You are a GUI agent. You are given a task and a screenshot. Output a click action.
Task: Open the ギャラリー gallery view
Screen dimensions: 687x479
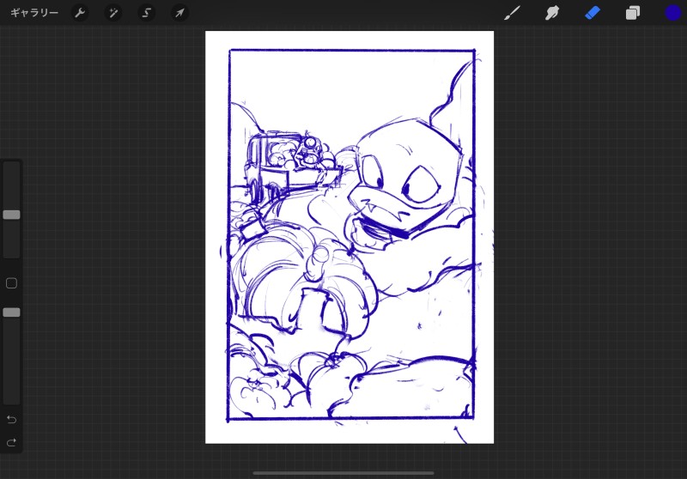point(34,13)
